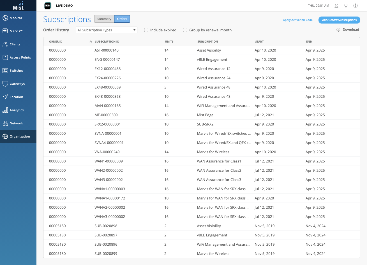Click the LIVE DEMO organization name

(x=64, y=6)
